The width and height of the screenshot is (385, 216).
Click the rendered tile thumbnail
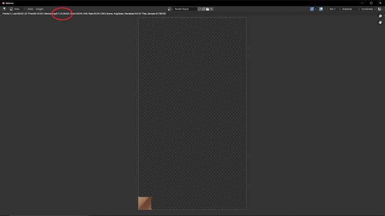click(x=145, y=203)
